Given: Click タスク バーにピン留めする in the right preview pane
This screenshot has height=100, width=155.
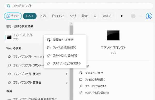Looking at the screenshot, I should click(97, 93).
